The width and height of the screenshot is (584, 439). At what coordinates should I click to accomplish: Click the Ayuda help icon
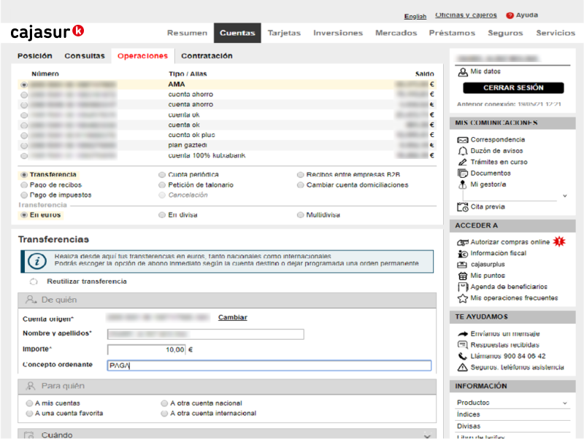(x=510, y=15)
